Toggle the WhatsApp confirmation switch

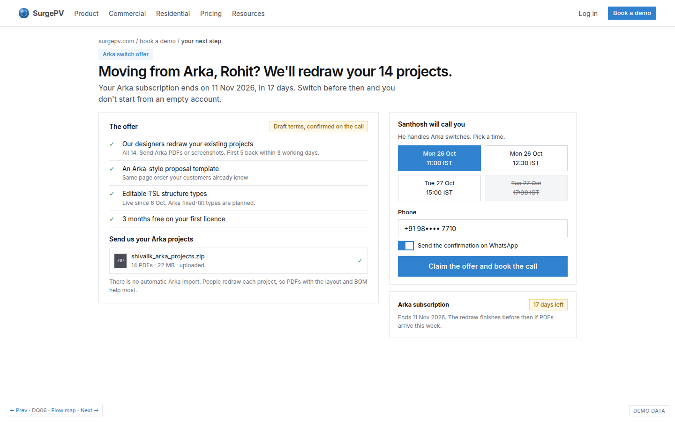(x=406, y=246)
